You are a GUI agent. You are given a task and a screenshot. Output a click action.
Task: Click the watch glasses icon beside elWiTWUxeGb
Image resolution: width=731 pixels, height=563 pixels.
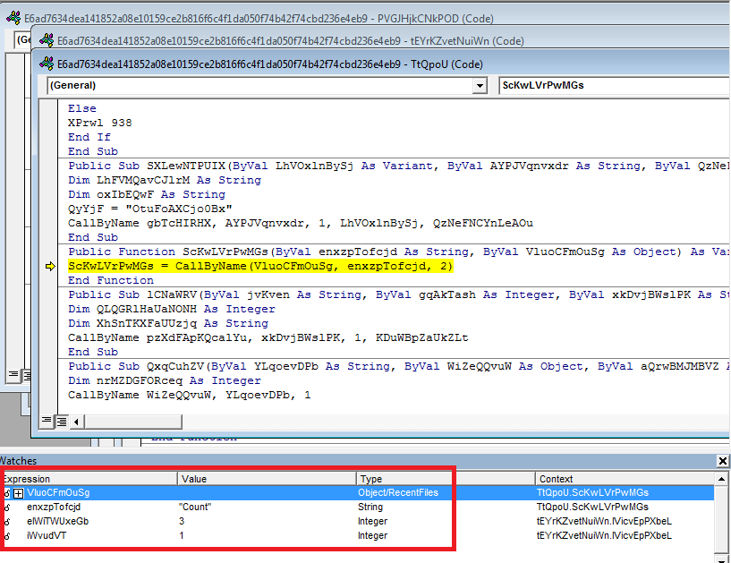point(6,522)
